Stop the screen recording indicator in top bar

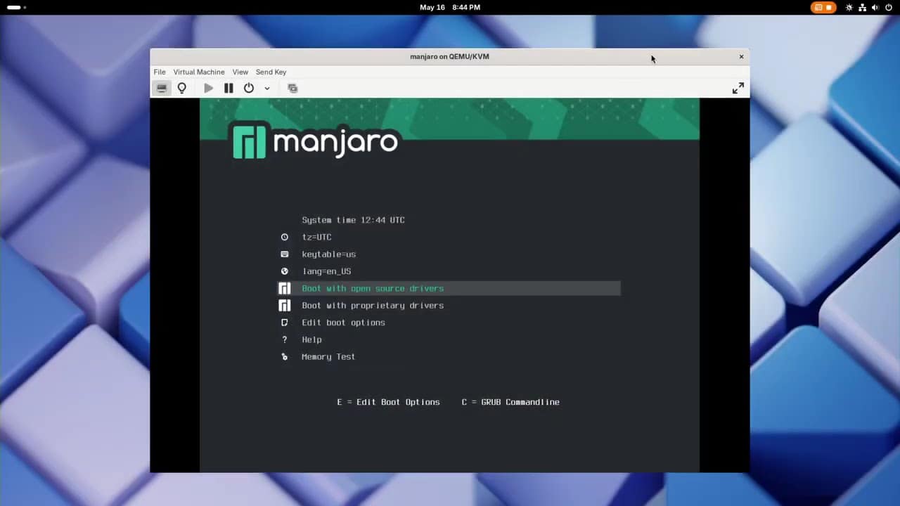[822, 8]
